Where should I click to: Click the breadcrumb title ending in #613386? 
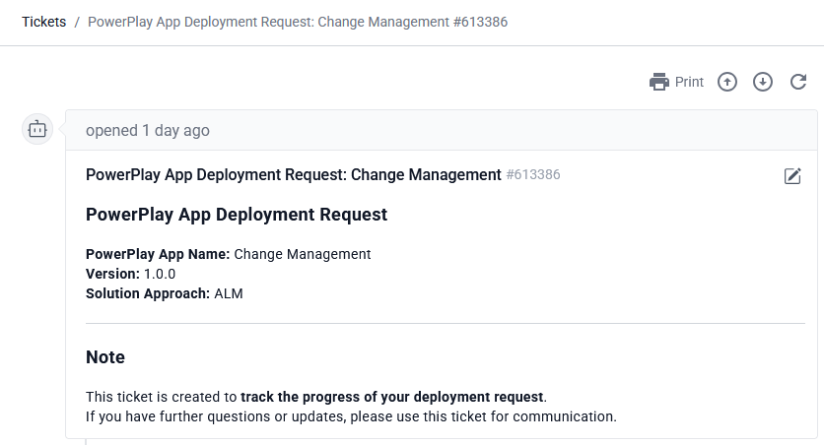pos(298,21)
